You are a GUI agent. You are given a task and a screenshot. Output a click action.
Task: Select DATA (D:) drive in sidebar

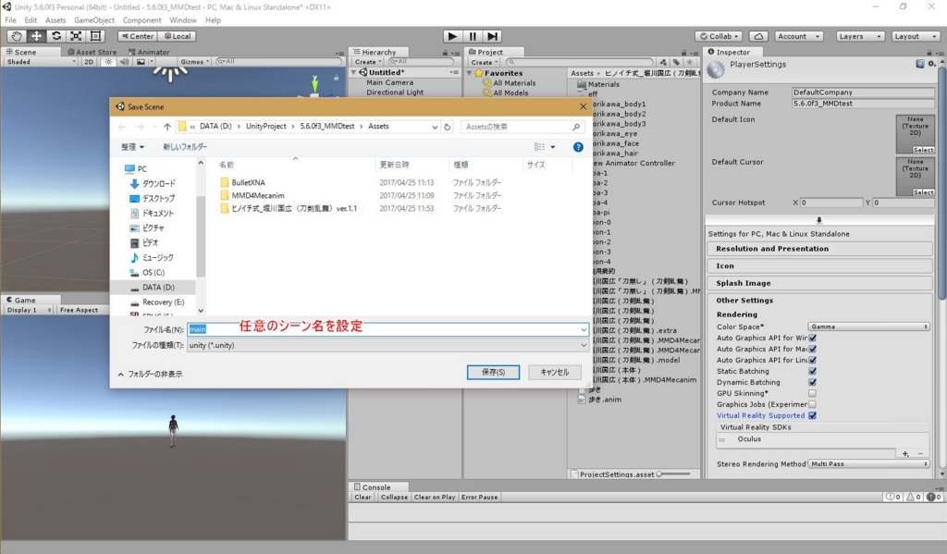click(x=154, y=288)
